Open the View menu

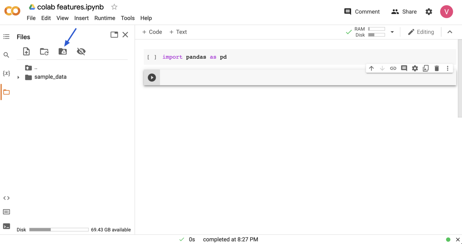pyautogui.click(x=62, y=18)
